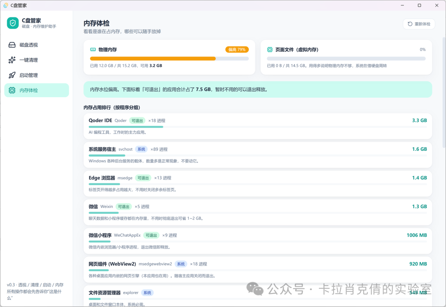
Task: Click the 物理内存 memory stick icon
Action: click(x=93, y=49)
